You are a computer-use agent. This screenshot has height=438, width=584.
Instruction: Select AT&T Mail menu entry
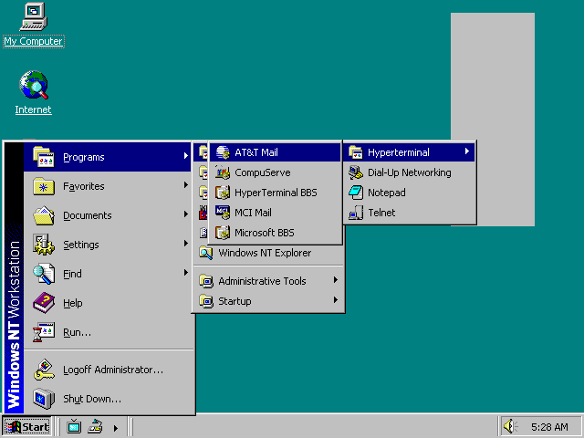pyautogui.click(x=275, y=152)
